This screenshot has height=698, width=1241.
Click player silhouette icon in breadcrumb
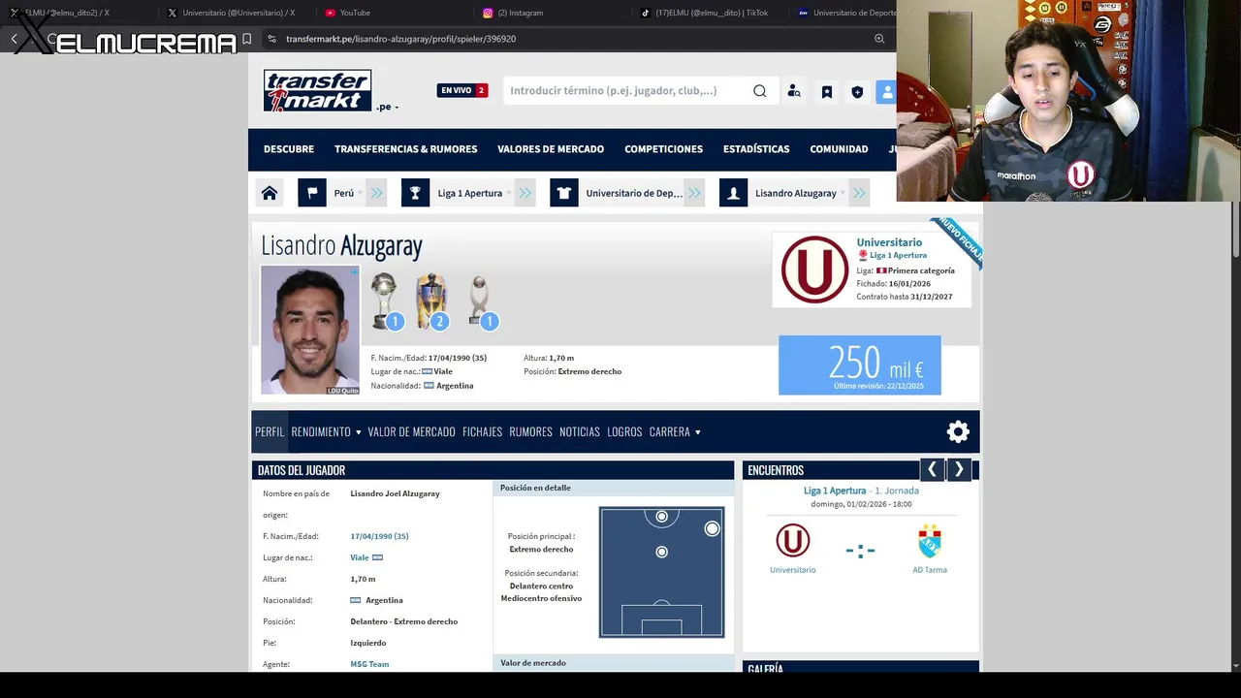[733, 193]
